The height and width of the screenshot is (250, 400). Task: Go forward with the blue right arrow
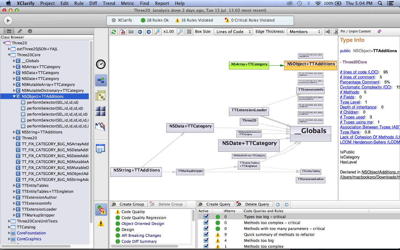[x=149, y=32]
